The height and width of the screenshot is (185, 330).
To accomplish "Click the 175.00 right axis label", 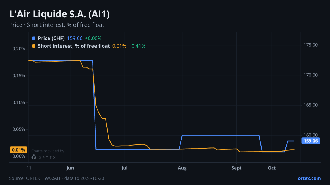I will click(311, 45).
